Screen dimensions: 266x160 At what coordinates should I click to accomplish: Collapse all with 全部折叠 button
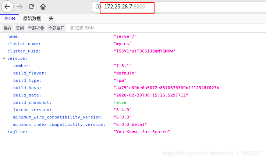click(x=36, y=28)
